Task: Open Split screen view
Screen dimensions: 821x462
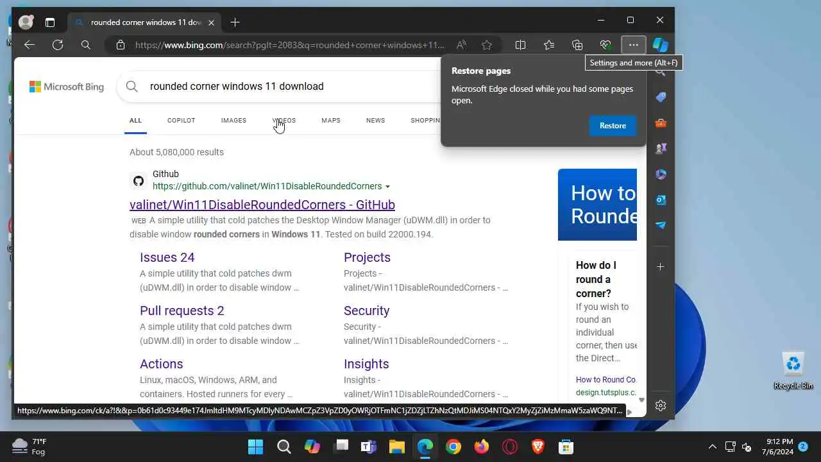Action: [520, 45]
